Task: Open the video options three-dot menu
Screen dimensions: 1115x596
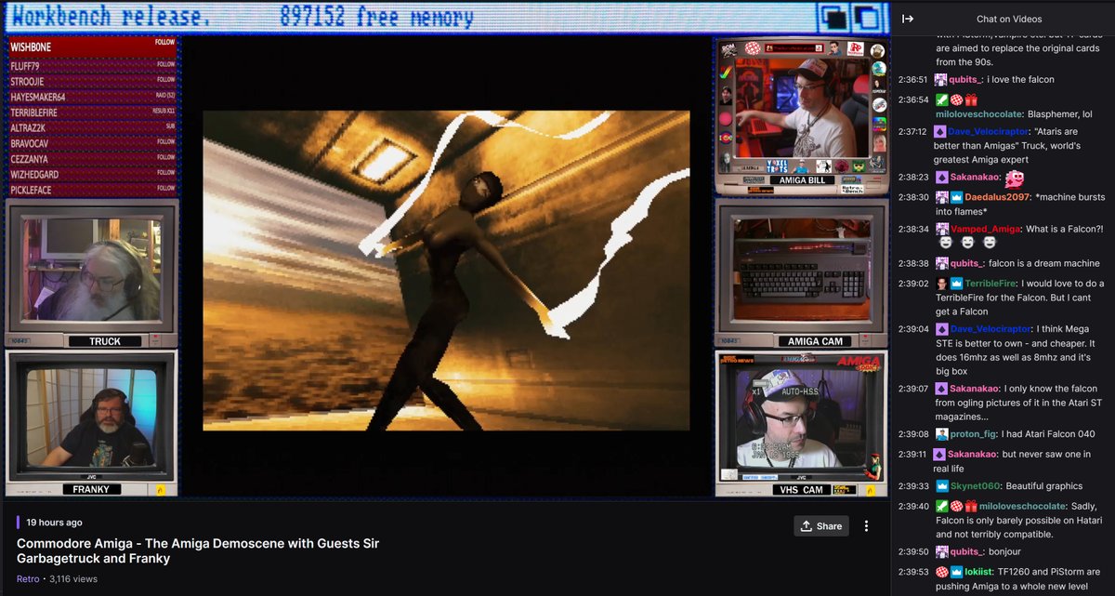Action: pyautogui.click(x=867, y=525)
